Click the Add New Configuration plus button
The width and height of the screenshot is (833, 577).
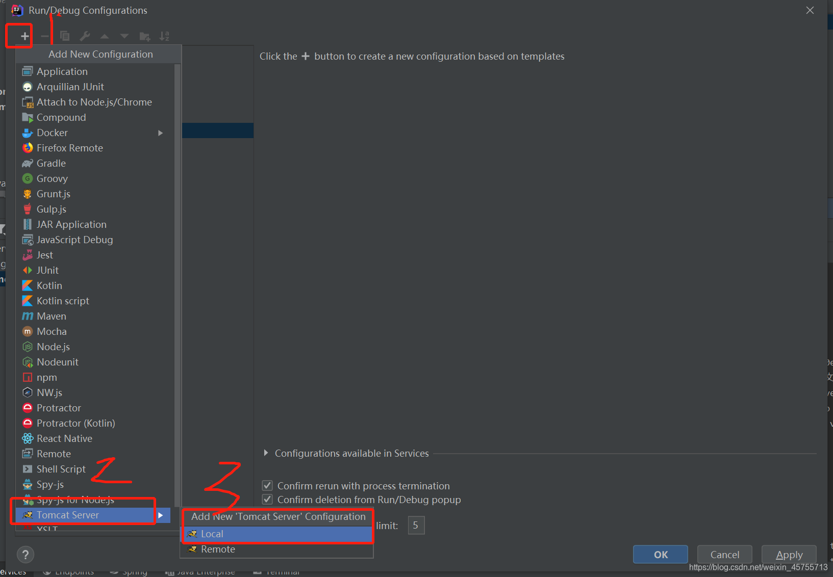point(24,36)
